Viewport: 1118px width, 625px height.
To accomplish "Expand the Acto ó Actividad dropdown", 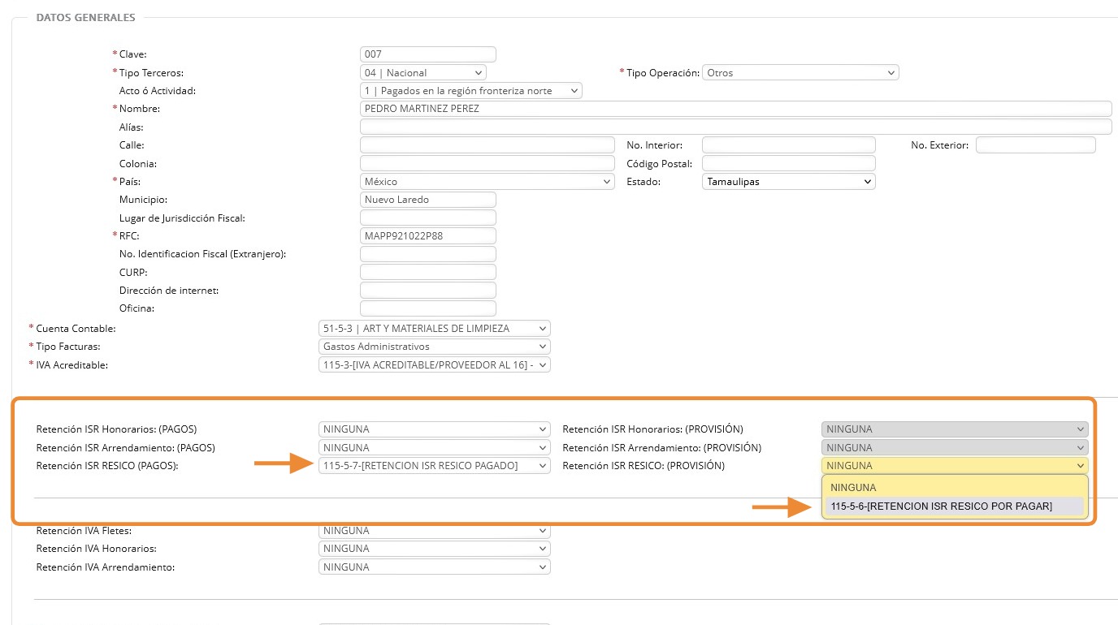I will [471, 91].
